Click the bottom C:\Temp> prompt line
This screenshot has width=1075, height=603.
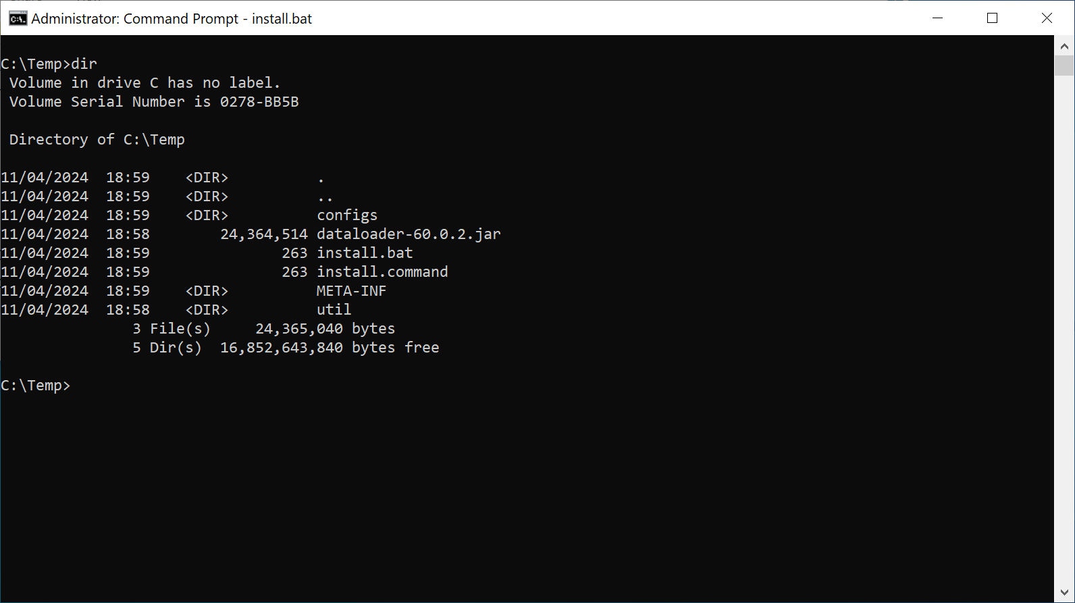pyautogui.click(x=36, y=386)
